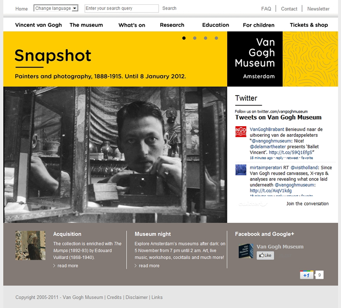Image resolution: width=341 pixels, height=308 pixels.
Task: Jump to the fourth slideshow dot
Action: tap(216, 38)
